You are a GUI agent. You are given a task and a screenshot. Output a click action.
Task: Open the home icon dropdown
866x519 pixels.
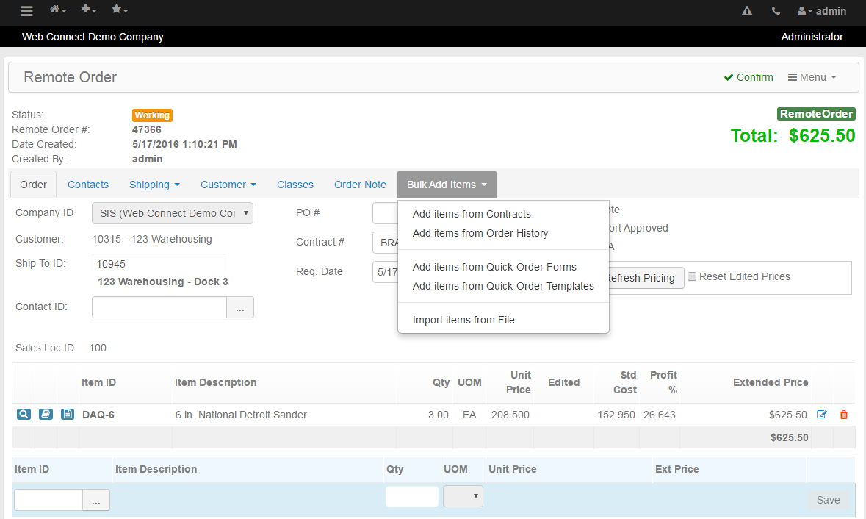point(58,10)
